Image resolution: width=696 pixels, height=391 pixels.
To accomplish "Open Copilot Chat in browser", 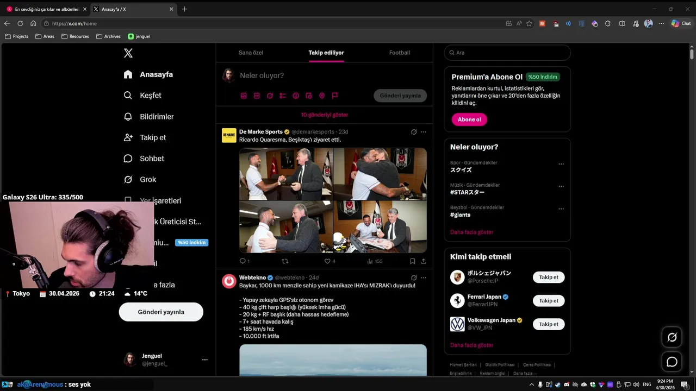I will click(x=681, y=23).
